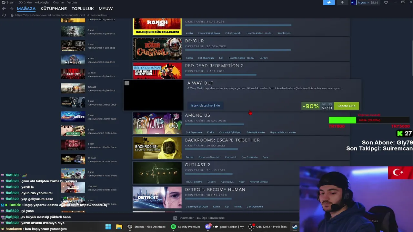Go back with the left arrow
The height and width of the screenshot is (232, 413).
[4, 9]
